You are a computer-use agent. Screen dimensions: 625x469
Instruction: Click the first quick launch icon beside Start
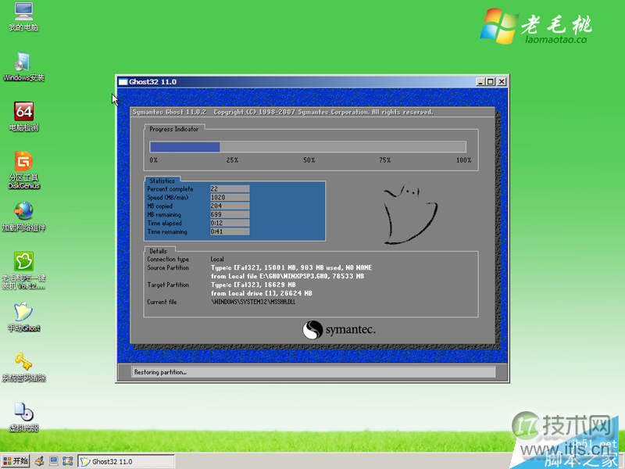click(39, 461)
